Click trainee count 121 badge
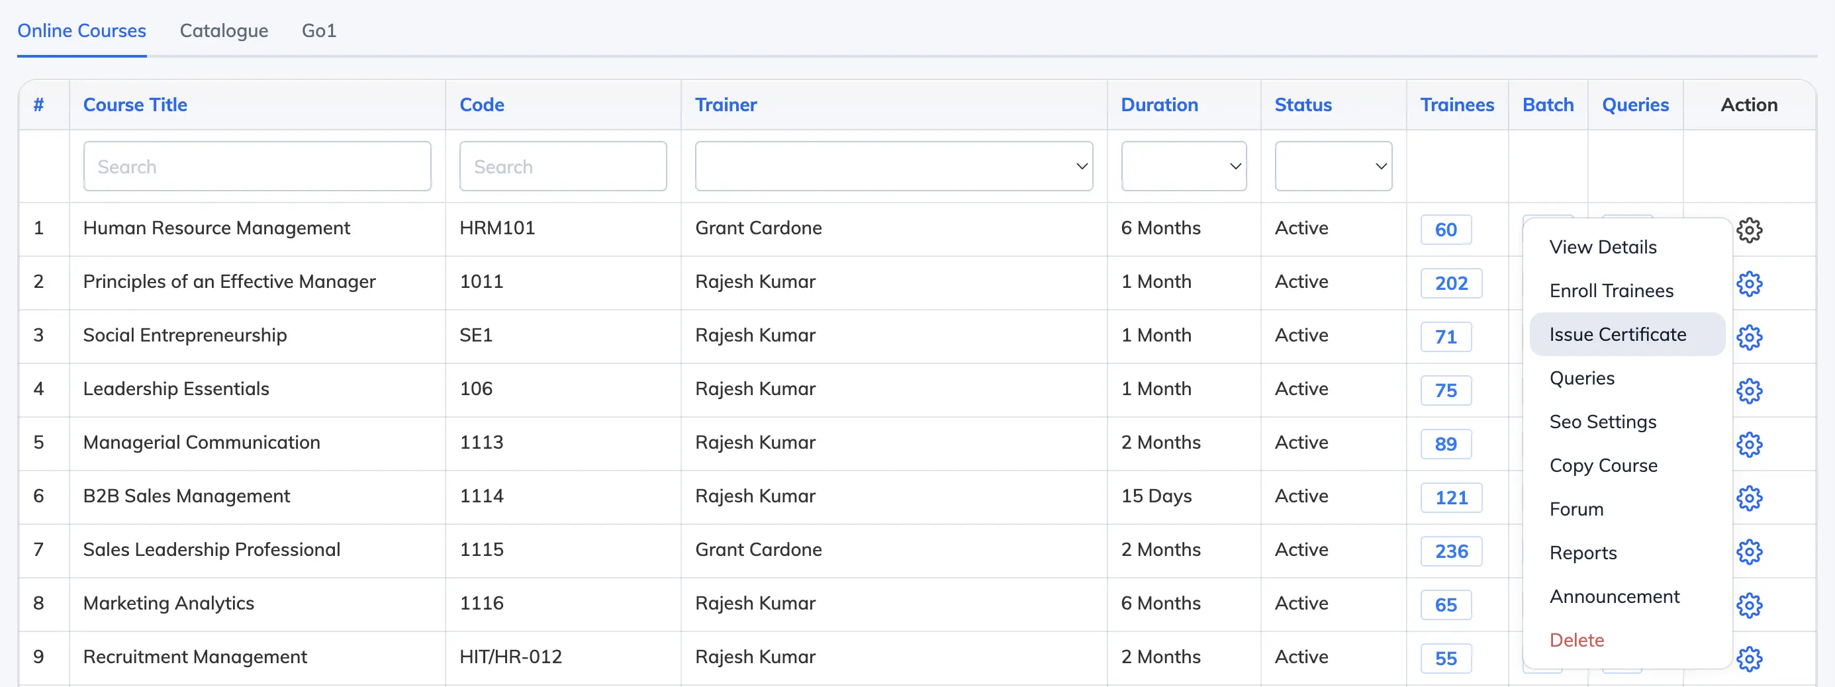 tap(1451, 498)
